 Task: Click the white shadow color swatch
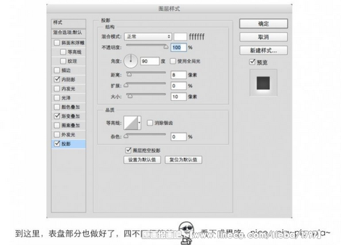(x=180, y=37)
